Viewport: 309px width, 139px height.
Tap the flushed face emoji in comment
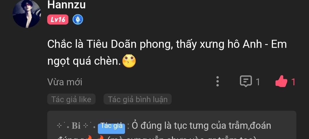click(129, 61)
